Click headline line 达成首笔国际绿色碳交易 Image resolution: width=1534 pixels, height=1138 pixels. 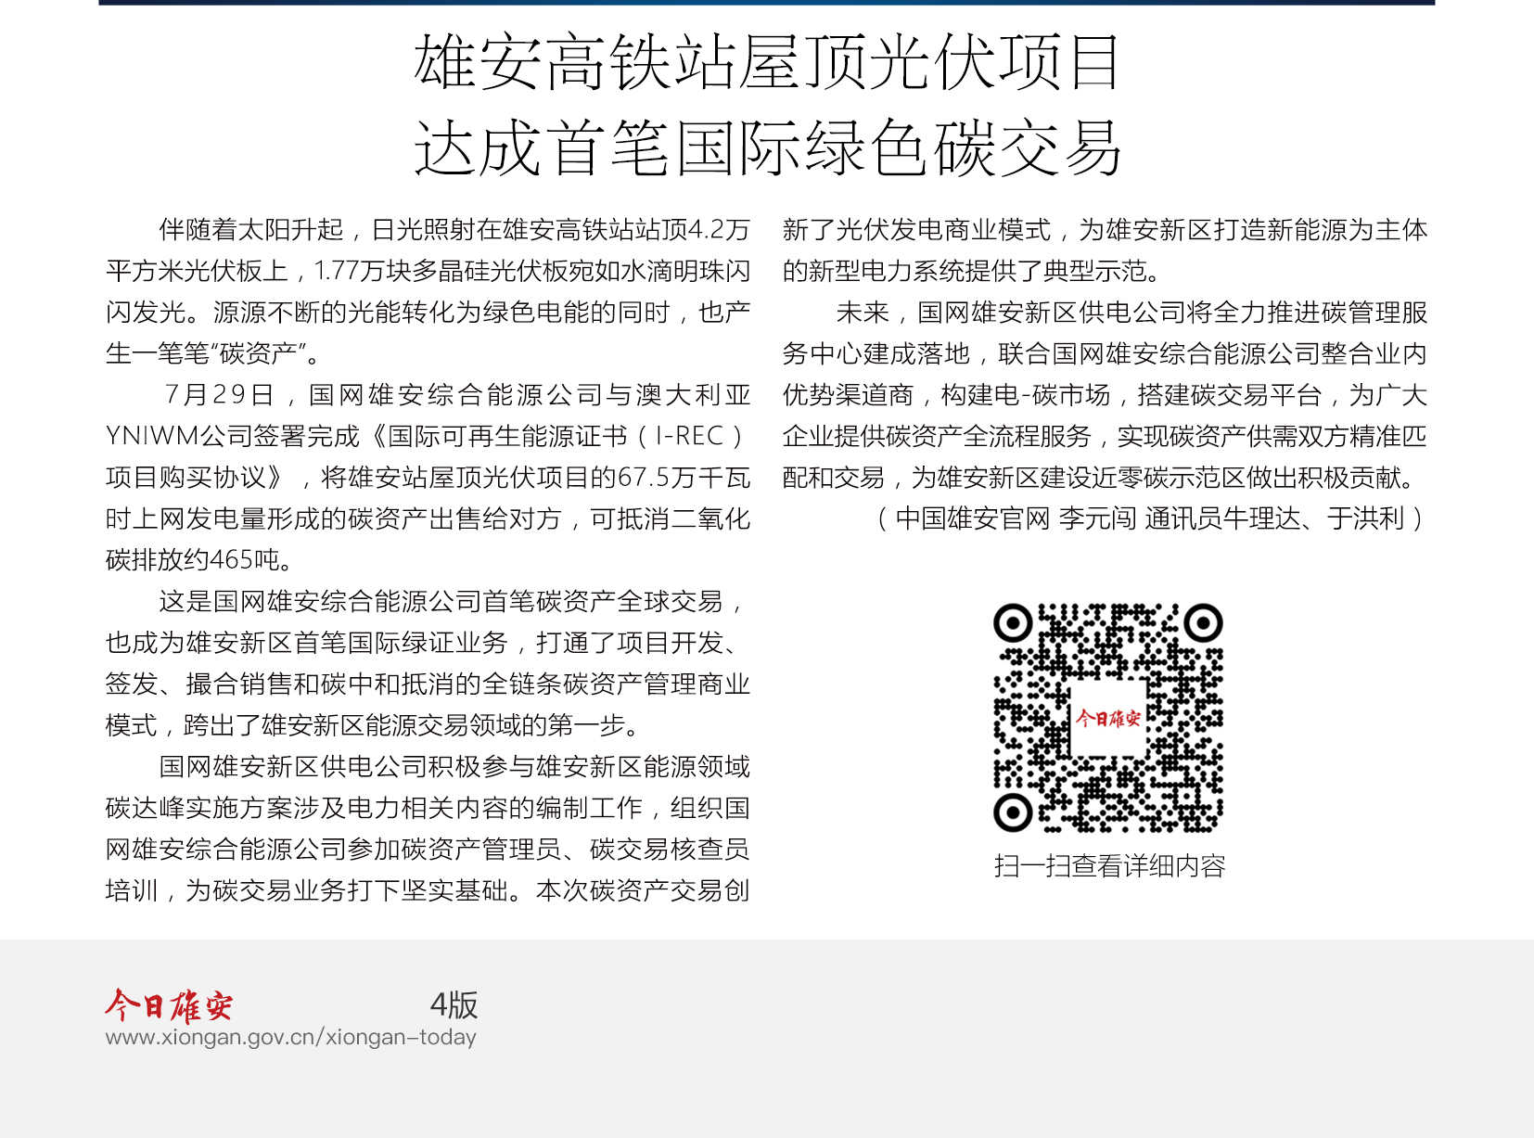767,147
